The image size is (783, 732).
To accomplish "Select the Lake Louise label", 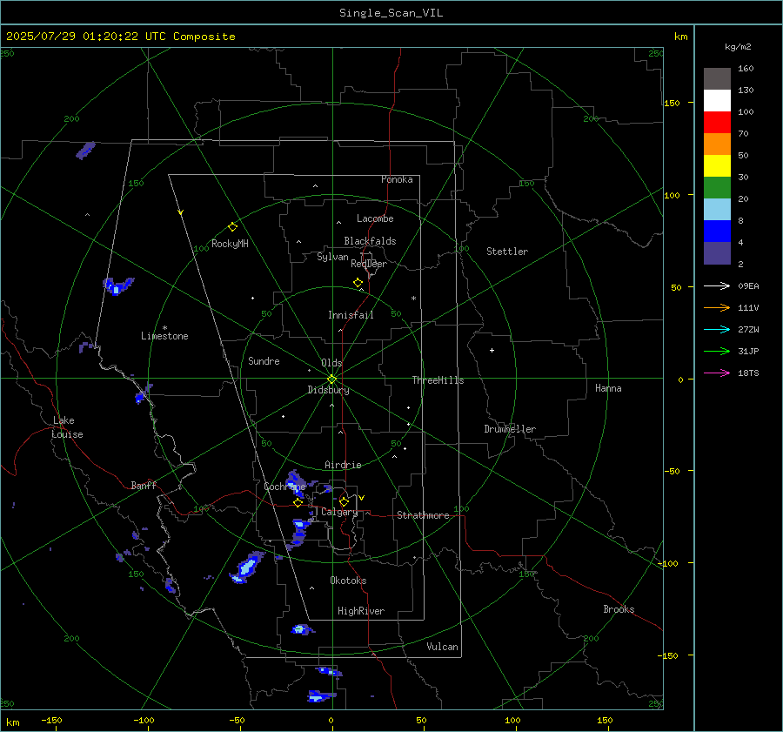I will pos(67,427).
